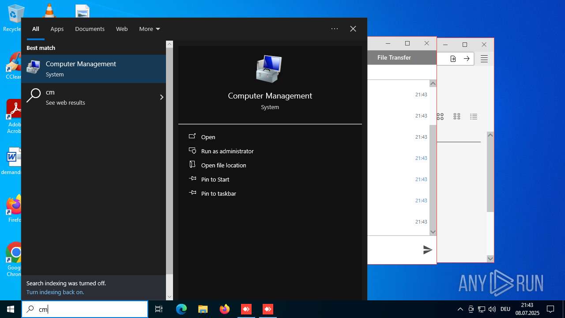Choose Open in the actions list
This screenshot has width=565, height=318.
click(x=208, y=137)
